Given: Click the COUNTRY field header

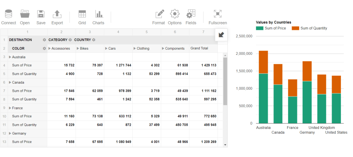Looking at the screenshot, I should coord(82,40).
